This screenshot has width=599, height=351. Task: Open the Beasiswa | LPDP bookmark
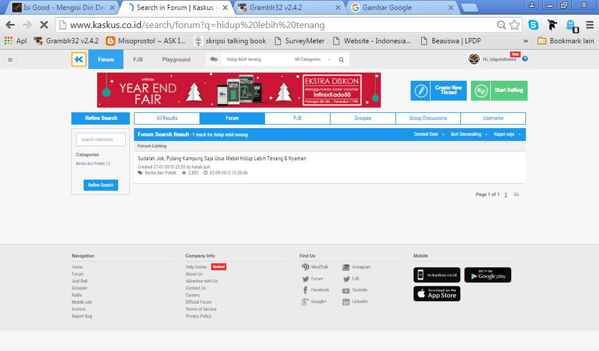click(x=451, y=41)
